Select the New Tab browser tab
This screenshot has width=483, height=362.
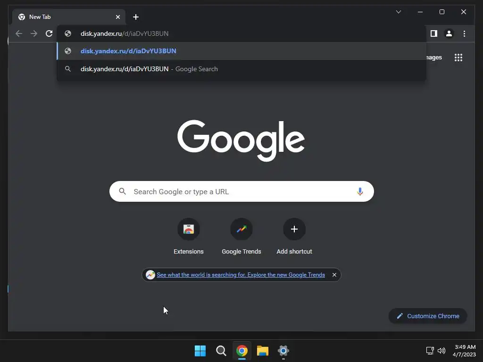[x=69, y=17]
